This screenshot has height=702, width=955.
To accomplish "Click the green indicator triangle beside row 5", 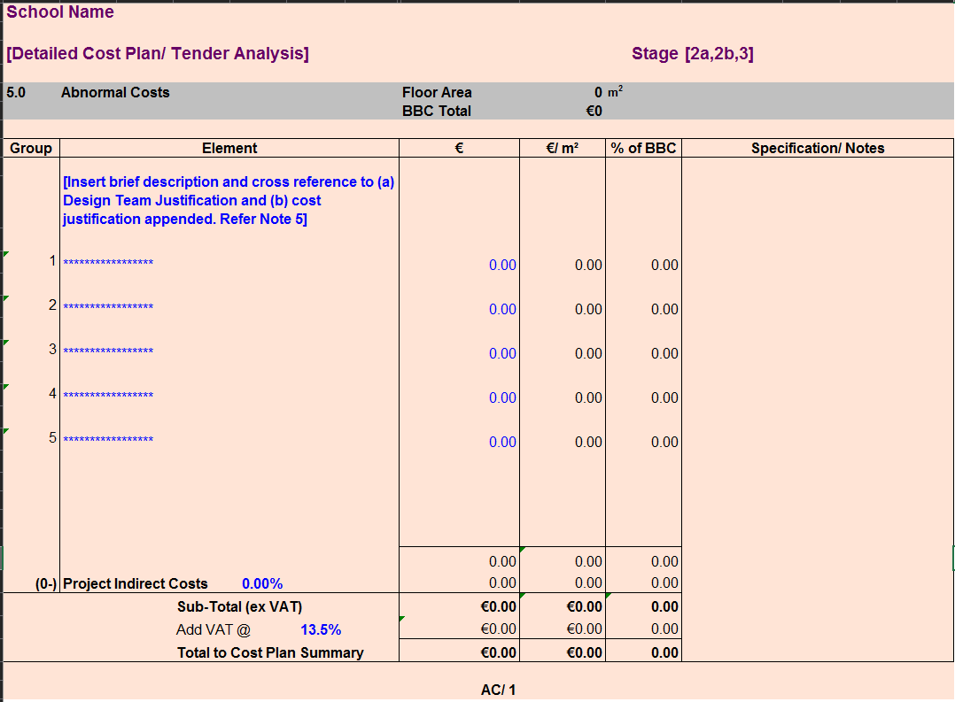I will 5,430.
